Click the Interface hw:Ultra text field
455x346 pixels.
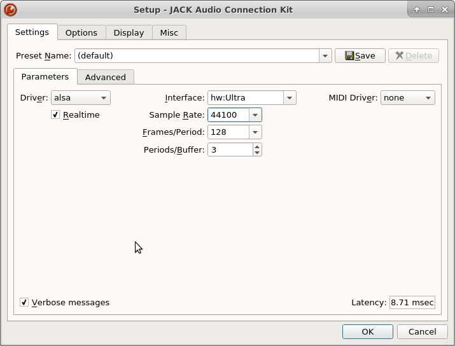coord(246,98)
